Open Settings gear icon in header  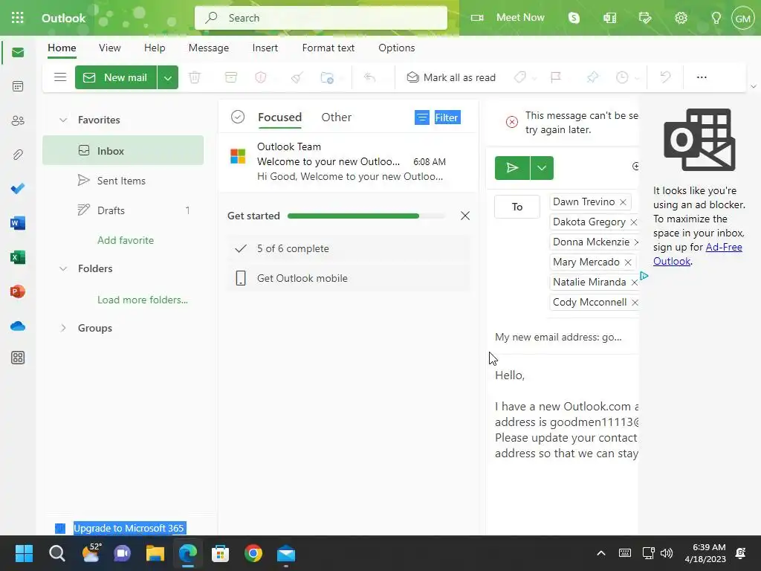[681, 18]
